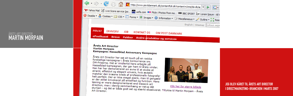Click the MARTIN MORPAIN title on grey panel

tap(26, 38)
